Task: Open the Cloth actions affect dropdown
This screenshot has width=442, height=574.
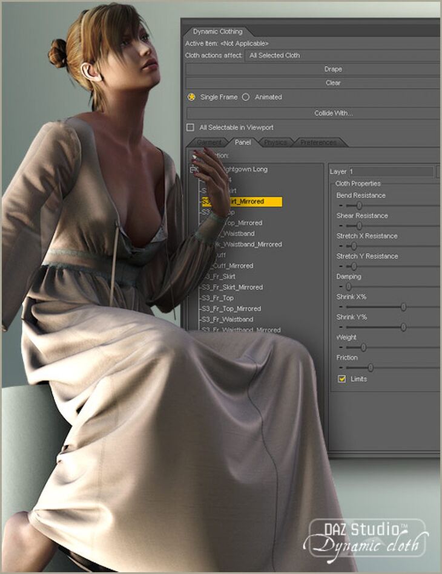Action: coord(342,56)
